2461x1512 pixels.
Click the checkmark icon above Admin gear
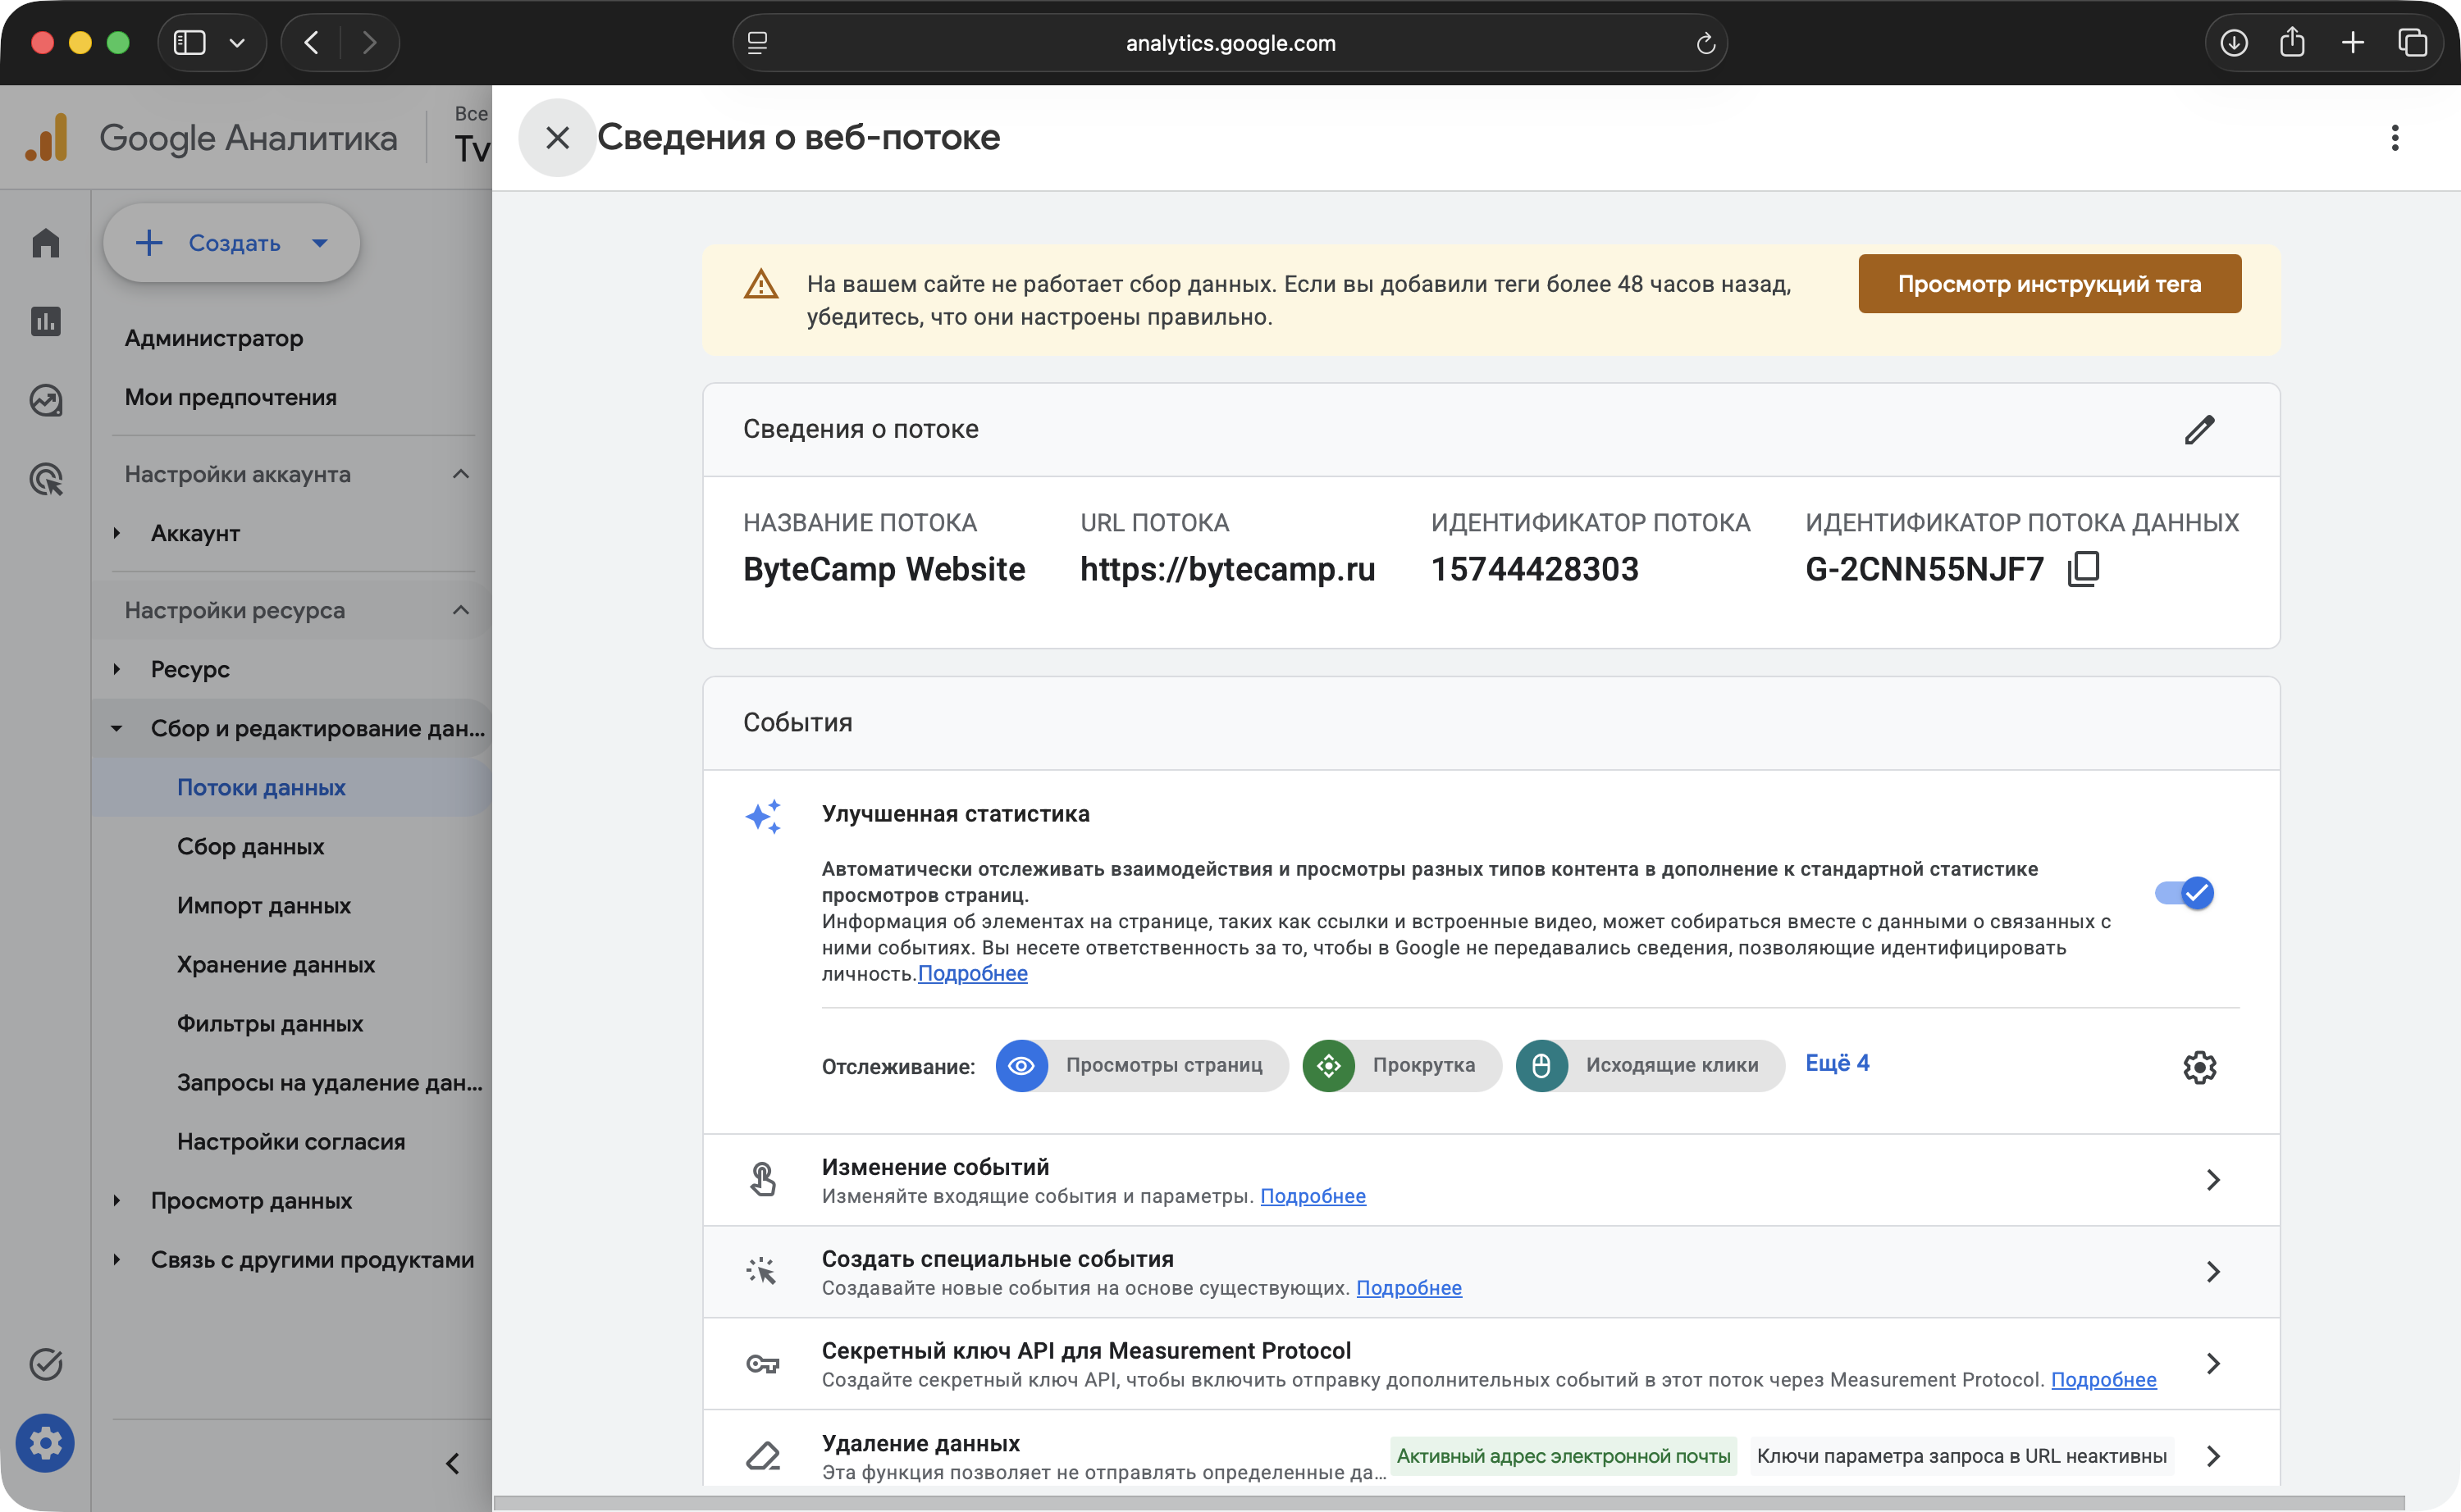pos(45,1364)
